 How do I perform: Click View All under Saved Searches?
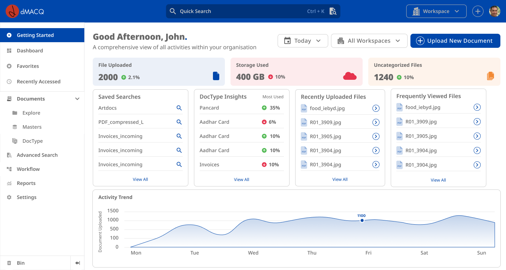140,179
